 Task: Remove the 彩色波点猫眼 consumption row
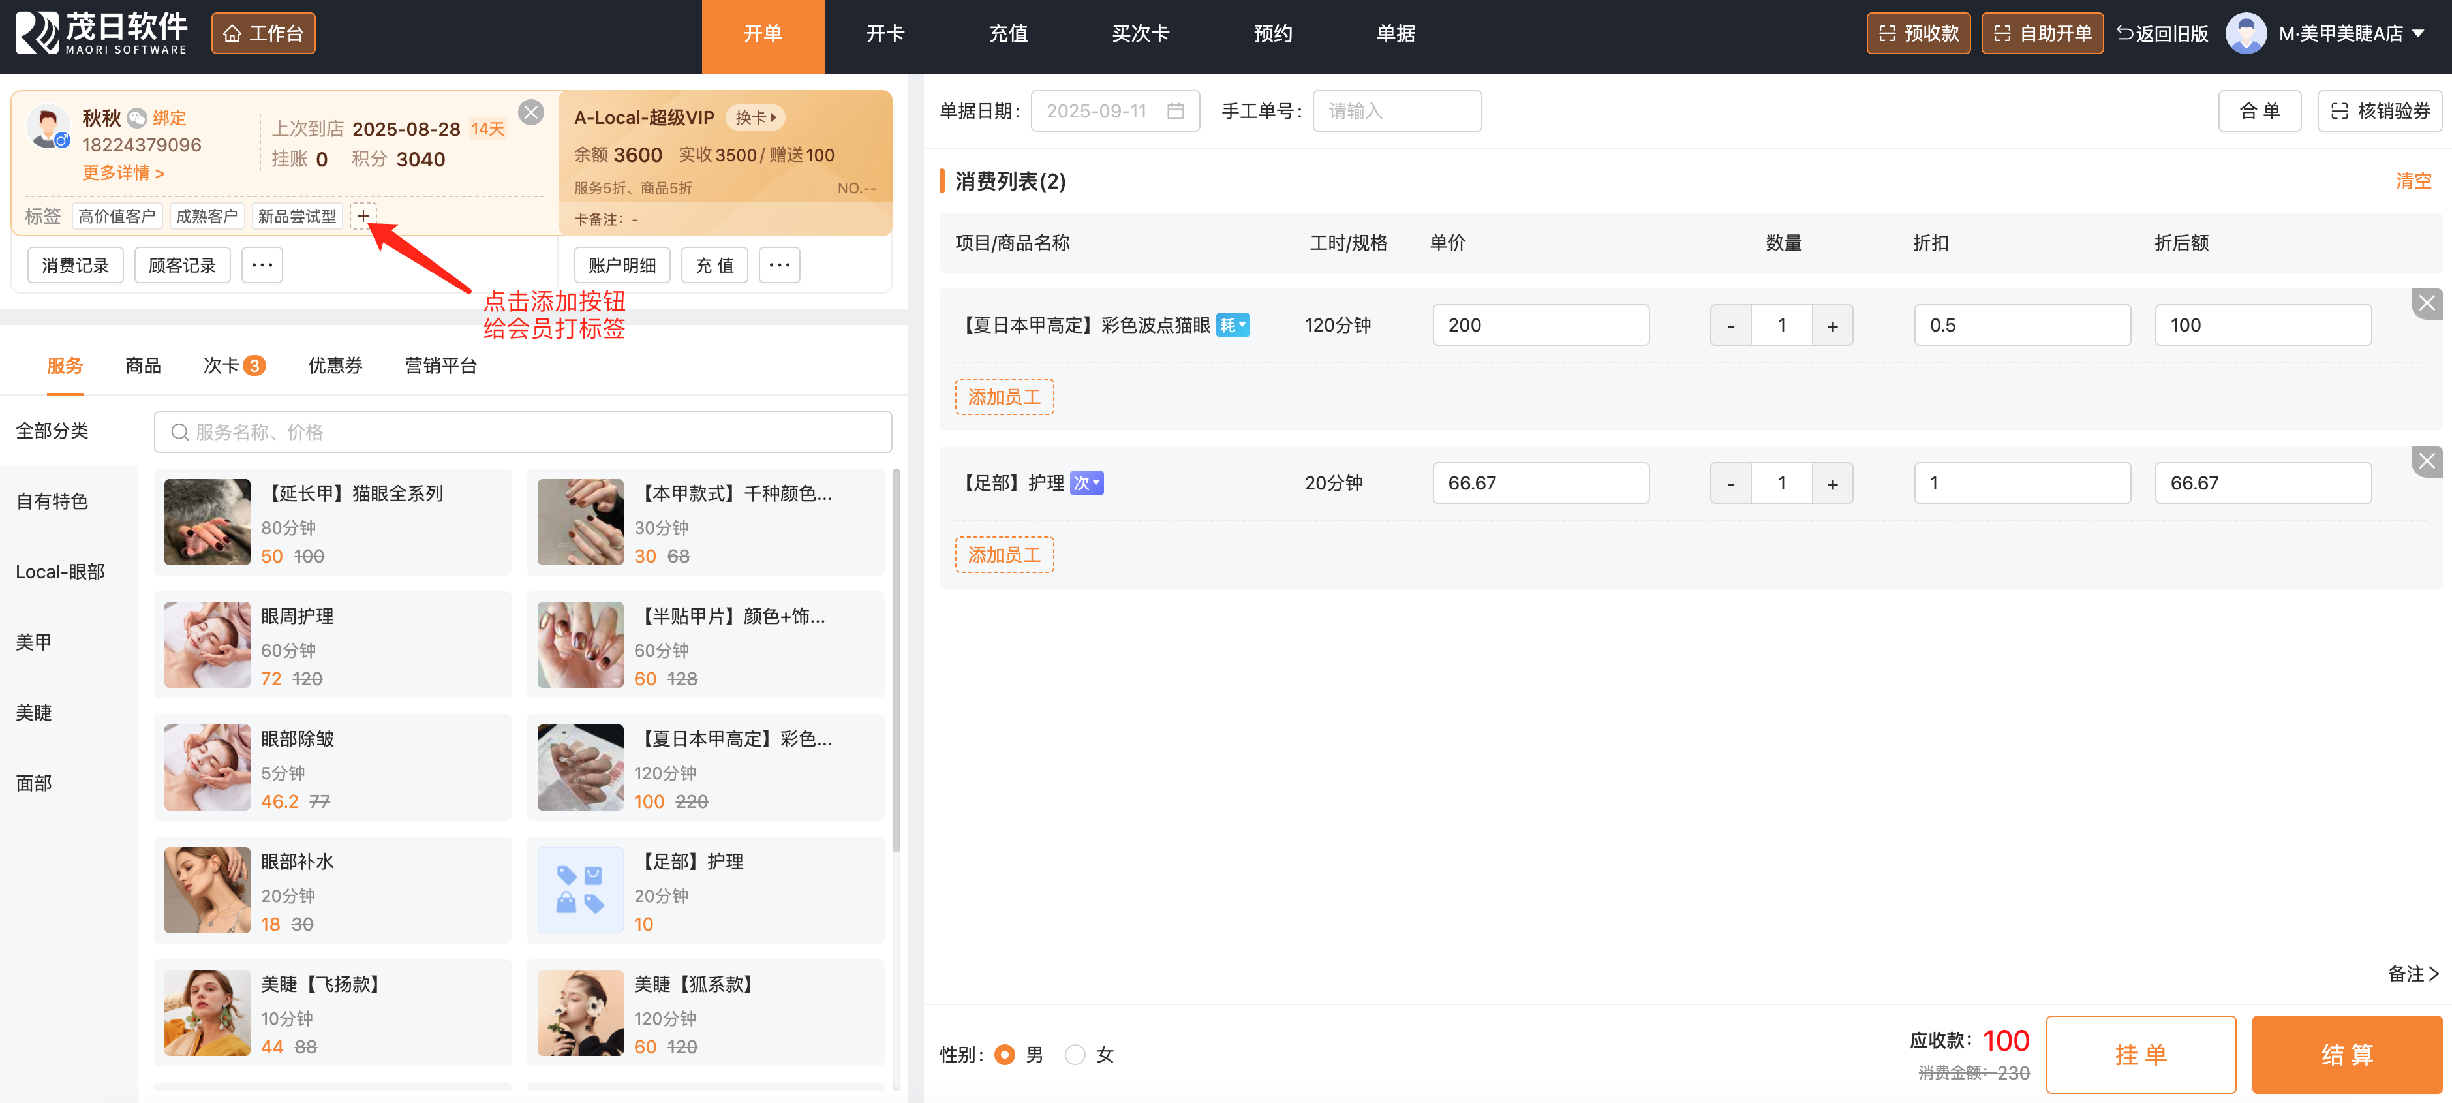coord(2427,304)
